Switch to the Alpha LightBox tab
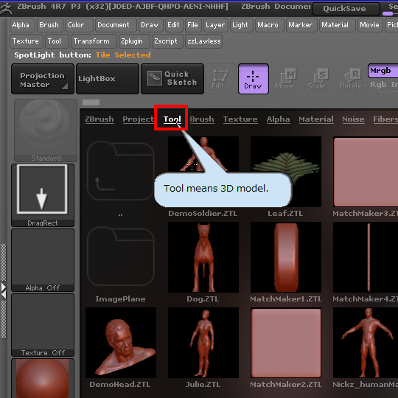 [278, 119]
